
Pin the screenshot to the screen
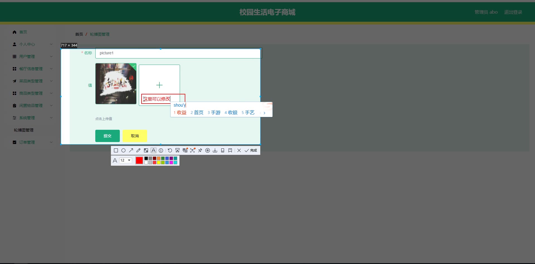[x=200, y=150]
